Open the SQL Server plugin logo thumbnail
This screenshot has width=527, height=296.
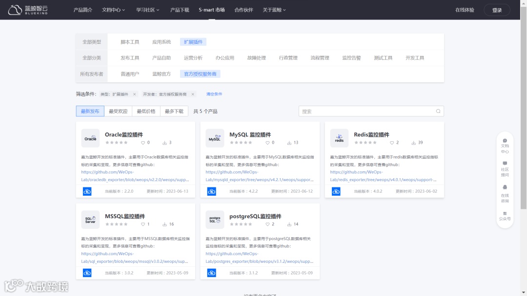90,220
